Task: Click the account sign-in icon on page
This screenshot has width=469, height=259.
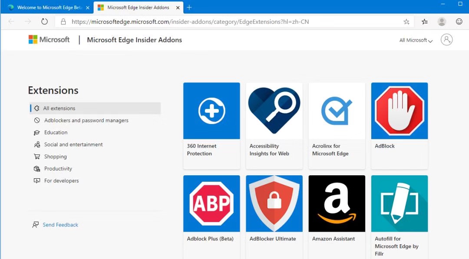Action: coord(446,40)
